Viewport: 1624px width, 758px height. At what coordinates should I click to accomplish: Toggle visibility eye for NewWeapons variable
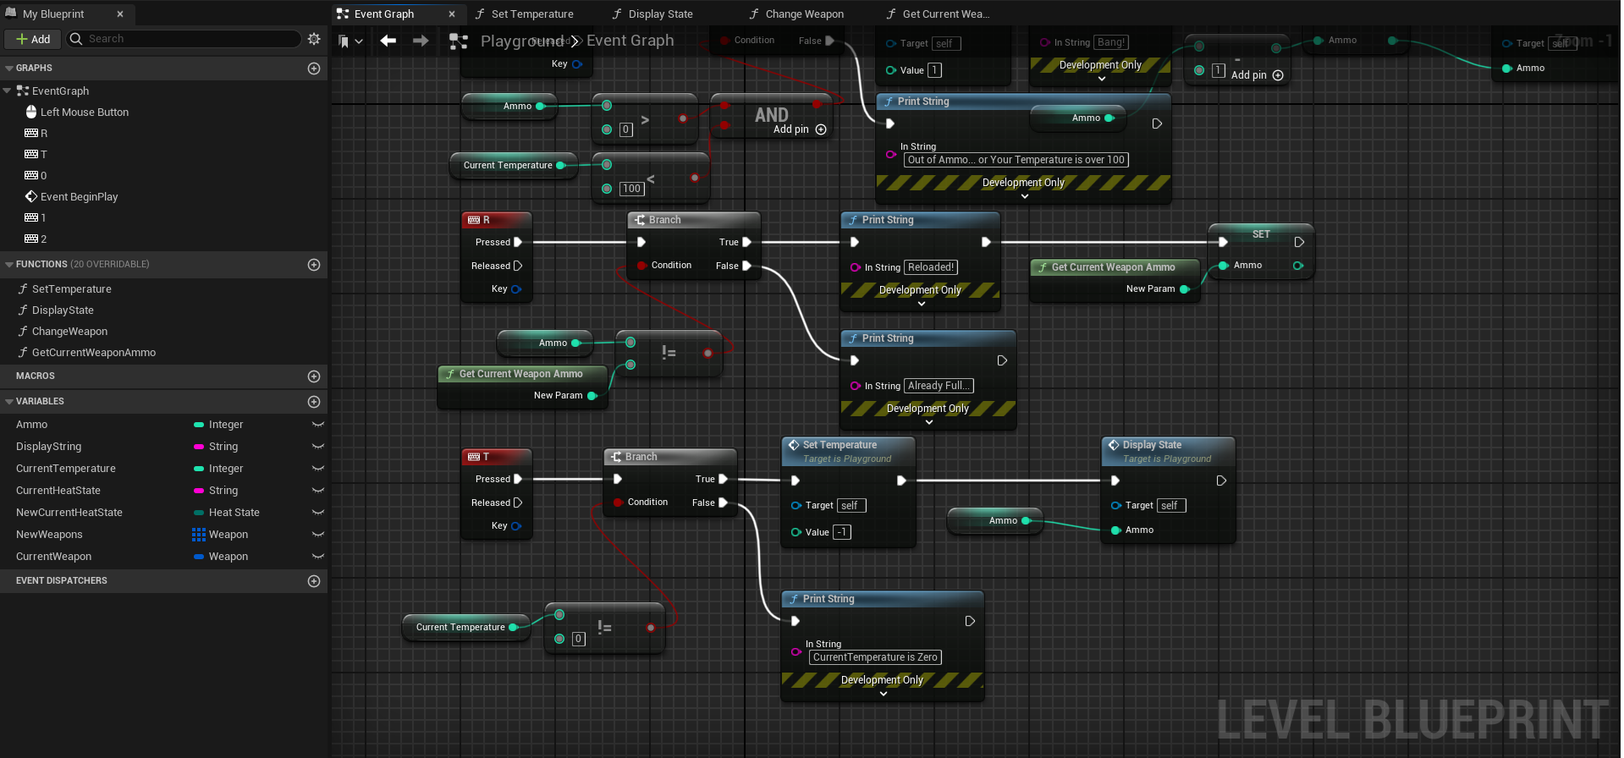(318, 535)
